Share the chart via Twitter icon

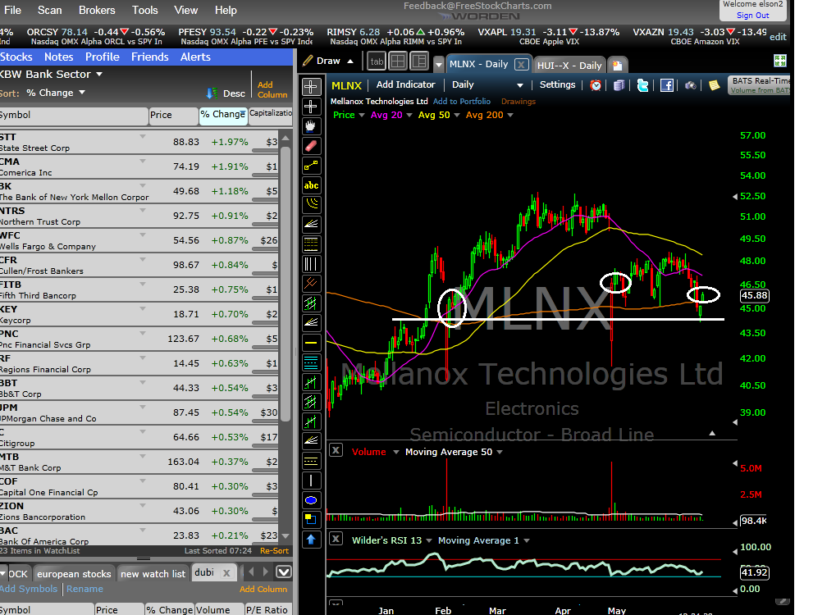[x=642, y=85]
